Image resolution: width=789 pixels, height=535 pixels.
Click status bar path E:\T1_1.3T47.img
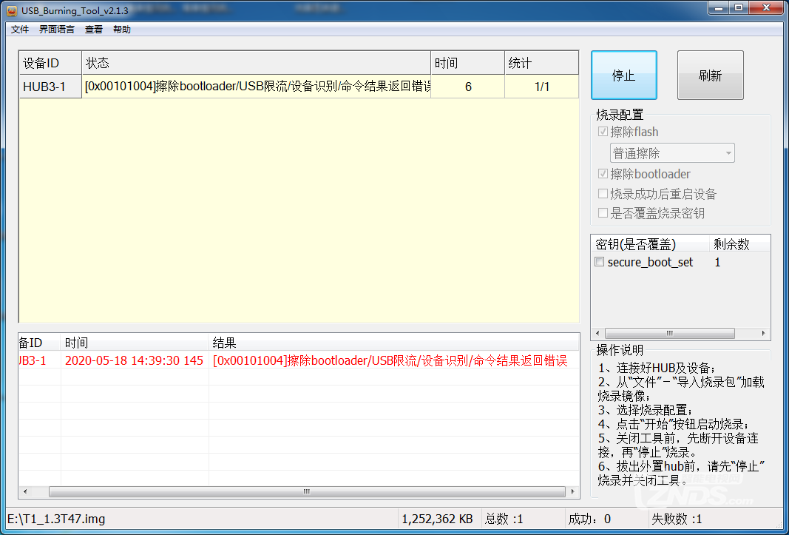tap(56, 519)
